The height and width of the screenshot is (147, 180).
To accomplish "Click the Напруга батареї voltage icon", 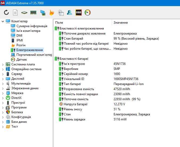I will (61, 104).
